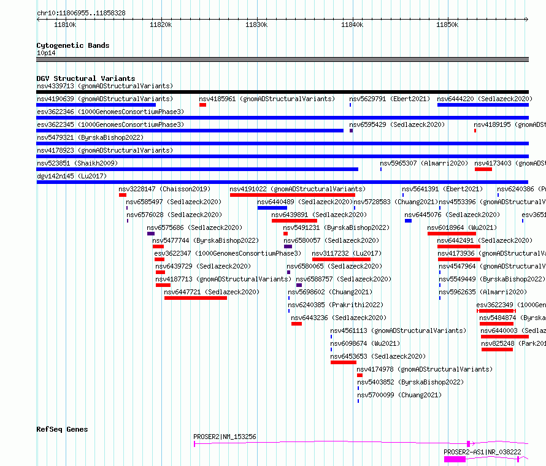Click nsv4191022 gnomADStructuralVariants label
The image size is (546, 466).
(x=298, y=189)
